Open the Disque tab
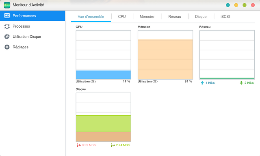260x156 pixels. click(x=201, y=17)
